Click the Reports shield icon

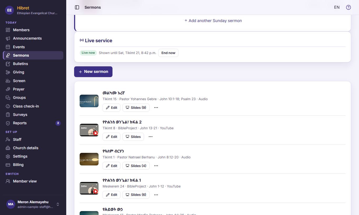coord(8,123)
